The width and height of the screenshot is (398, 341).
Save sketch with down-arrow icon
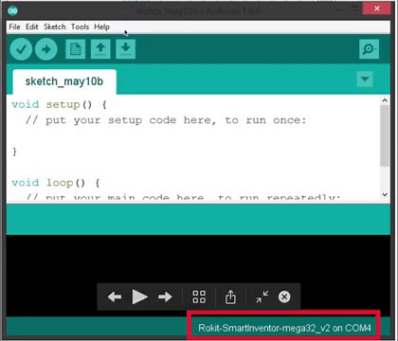click(x=126, y=49)
